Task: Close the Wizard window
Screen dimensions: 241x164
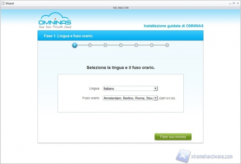Action: click(x=238, y=3)
